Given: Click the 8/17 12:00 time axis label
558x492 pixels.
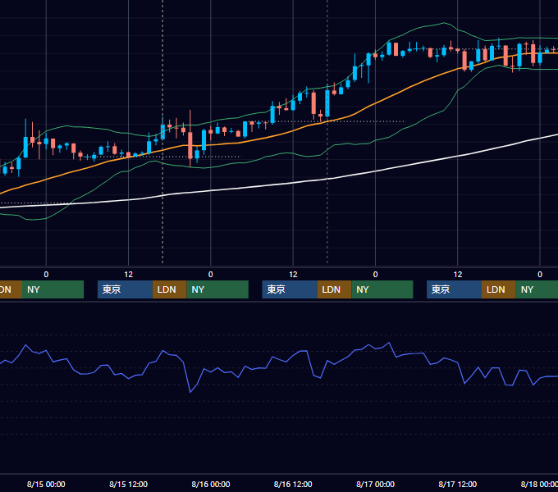Looking at the screenshot, I should point(458,484).
